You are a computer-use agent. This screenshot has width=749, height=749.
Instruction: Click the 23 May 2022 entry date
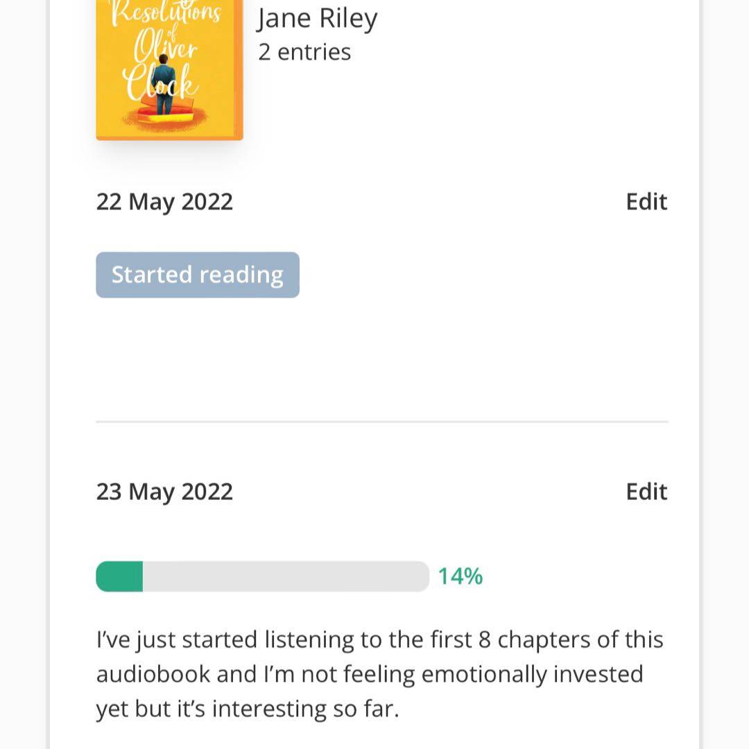tap(164, 492)
